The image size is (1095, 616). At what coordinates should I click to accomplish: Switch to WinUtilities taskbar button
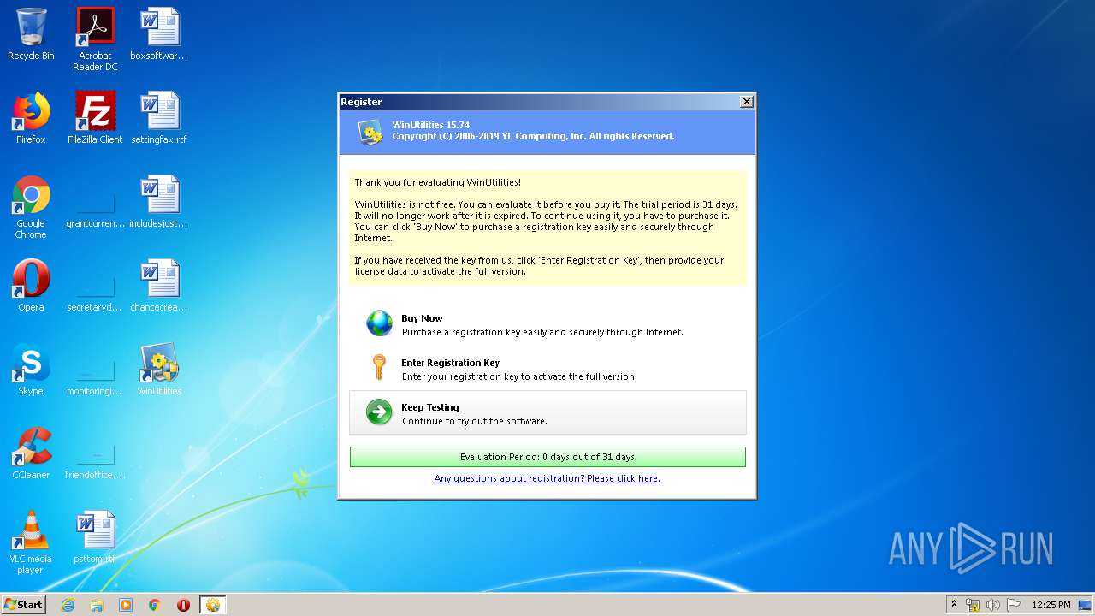click(x=213, y=605)
